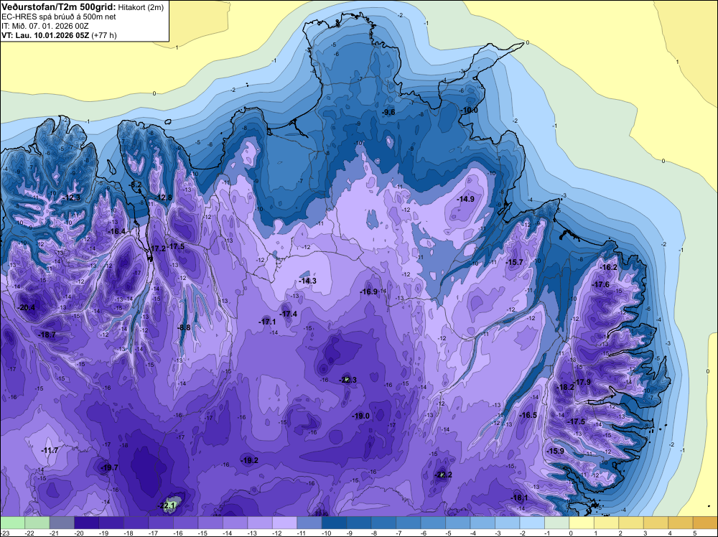The width and height of the screenshot is (718, 537).
Task: Click the -22.1 temperature reading
Action: (167, 506)
